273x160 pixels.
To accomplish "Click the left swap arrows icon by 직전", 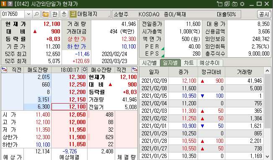I will (x=4, y=70).
